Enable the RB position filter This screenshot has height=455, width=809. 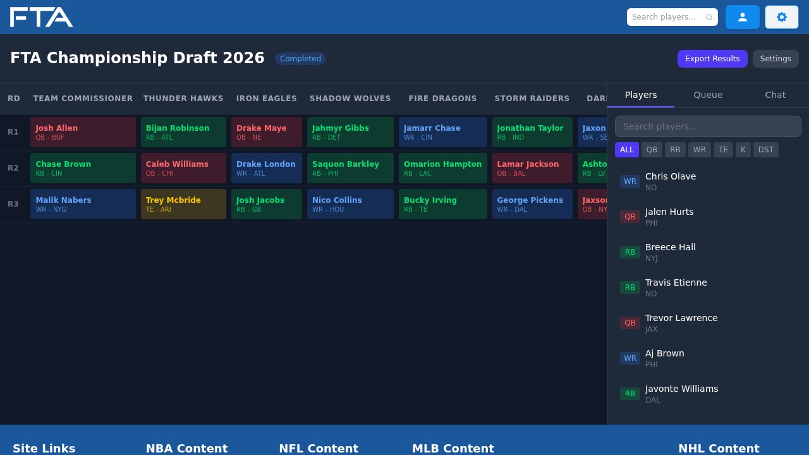pyautogui.click(x=675, y=150)
